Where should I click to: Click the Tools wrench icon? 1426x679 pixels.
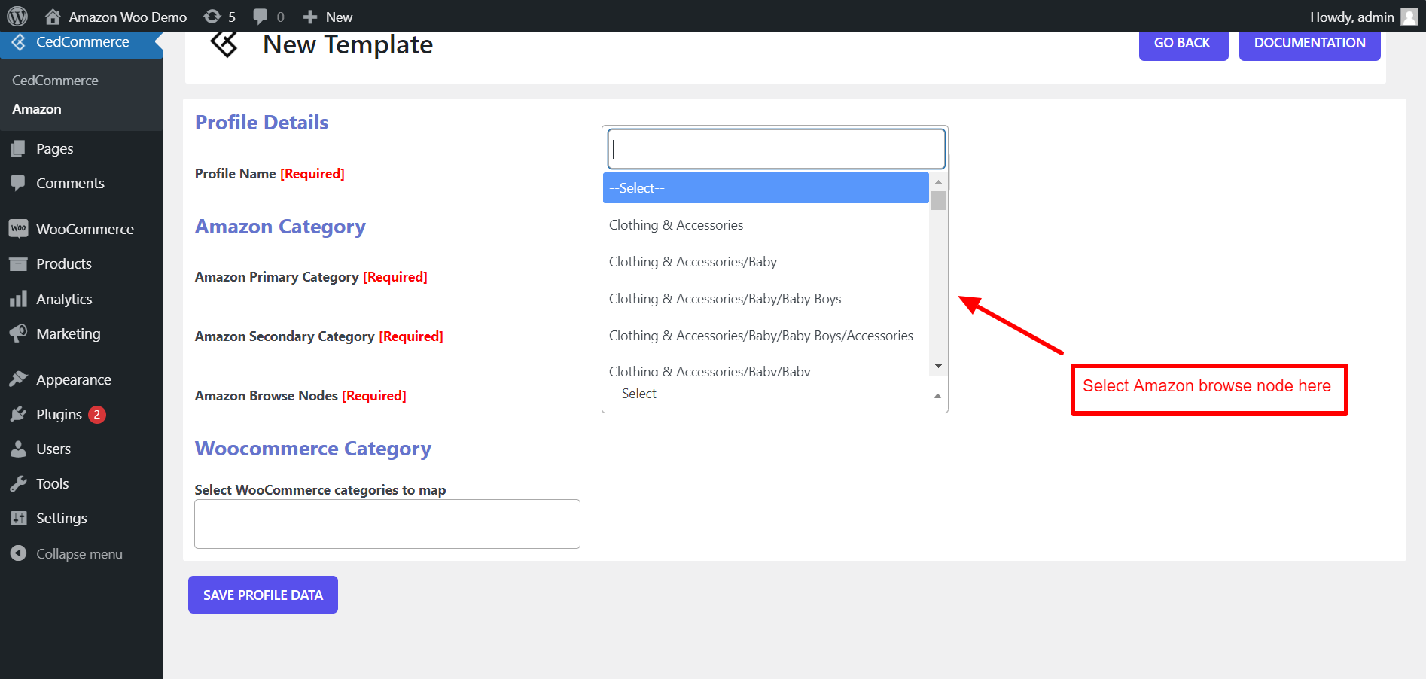pos(19,483)
